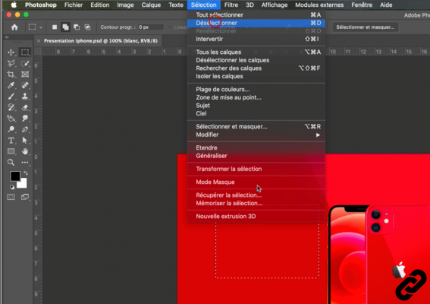The height and width of the screenshot is (304, 430).
Task: Choose Tout sélectionner menu entry
Action: pyautogui.click(x=256, y=15)
